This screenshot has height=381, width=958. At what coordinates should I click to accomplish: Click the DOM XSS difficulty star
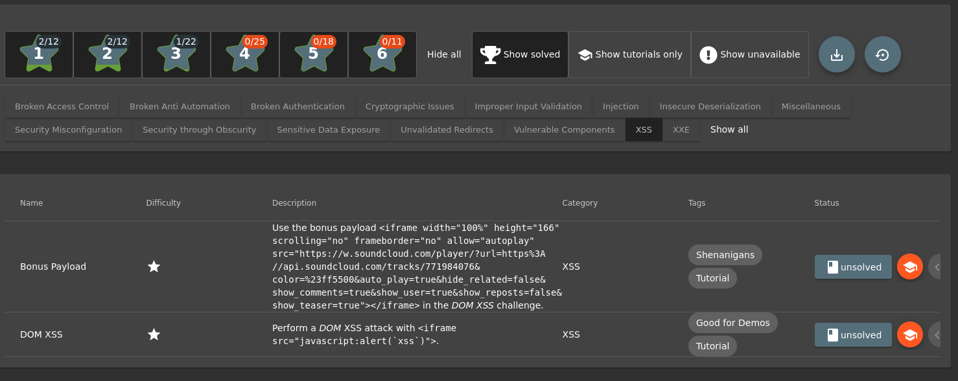(154, 334)
